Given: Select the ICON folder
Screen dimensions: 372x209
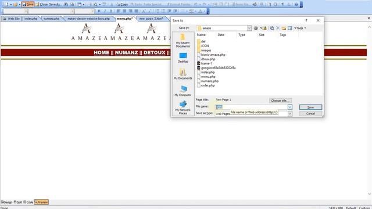Looking at the screenshot, I should pyautogui.click(x=203, y=46).
